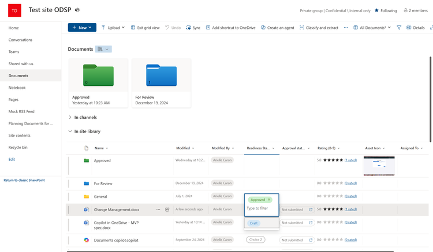This screenshot has height=252, width=433.
Task: Open the filter funnel icon
Action: pos(399,28)
